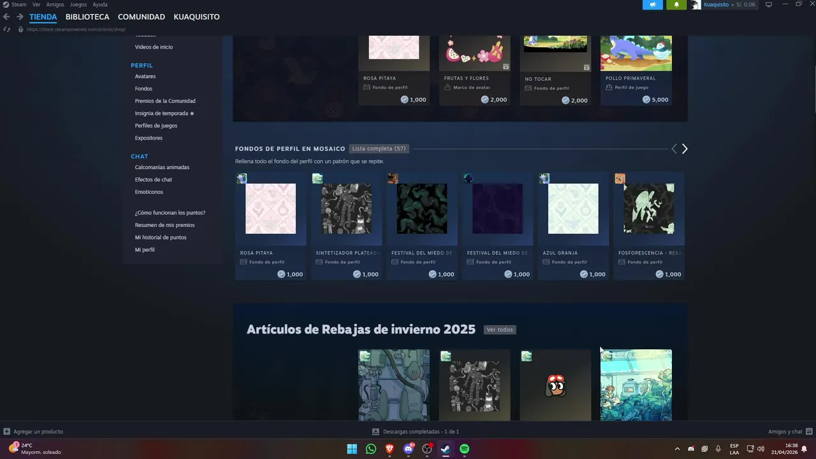Screen dimensions: 816x459
Task: Switch to the BIBLIOTECA tab
Action: point(87,17)
